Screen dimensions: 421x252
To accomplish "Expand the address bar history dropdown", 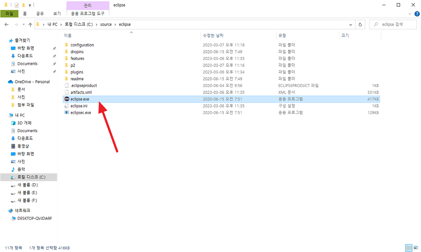I will [x=350, y=25].
